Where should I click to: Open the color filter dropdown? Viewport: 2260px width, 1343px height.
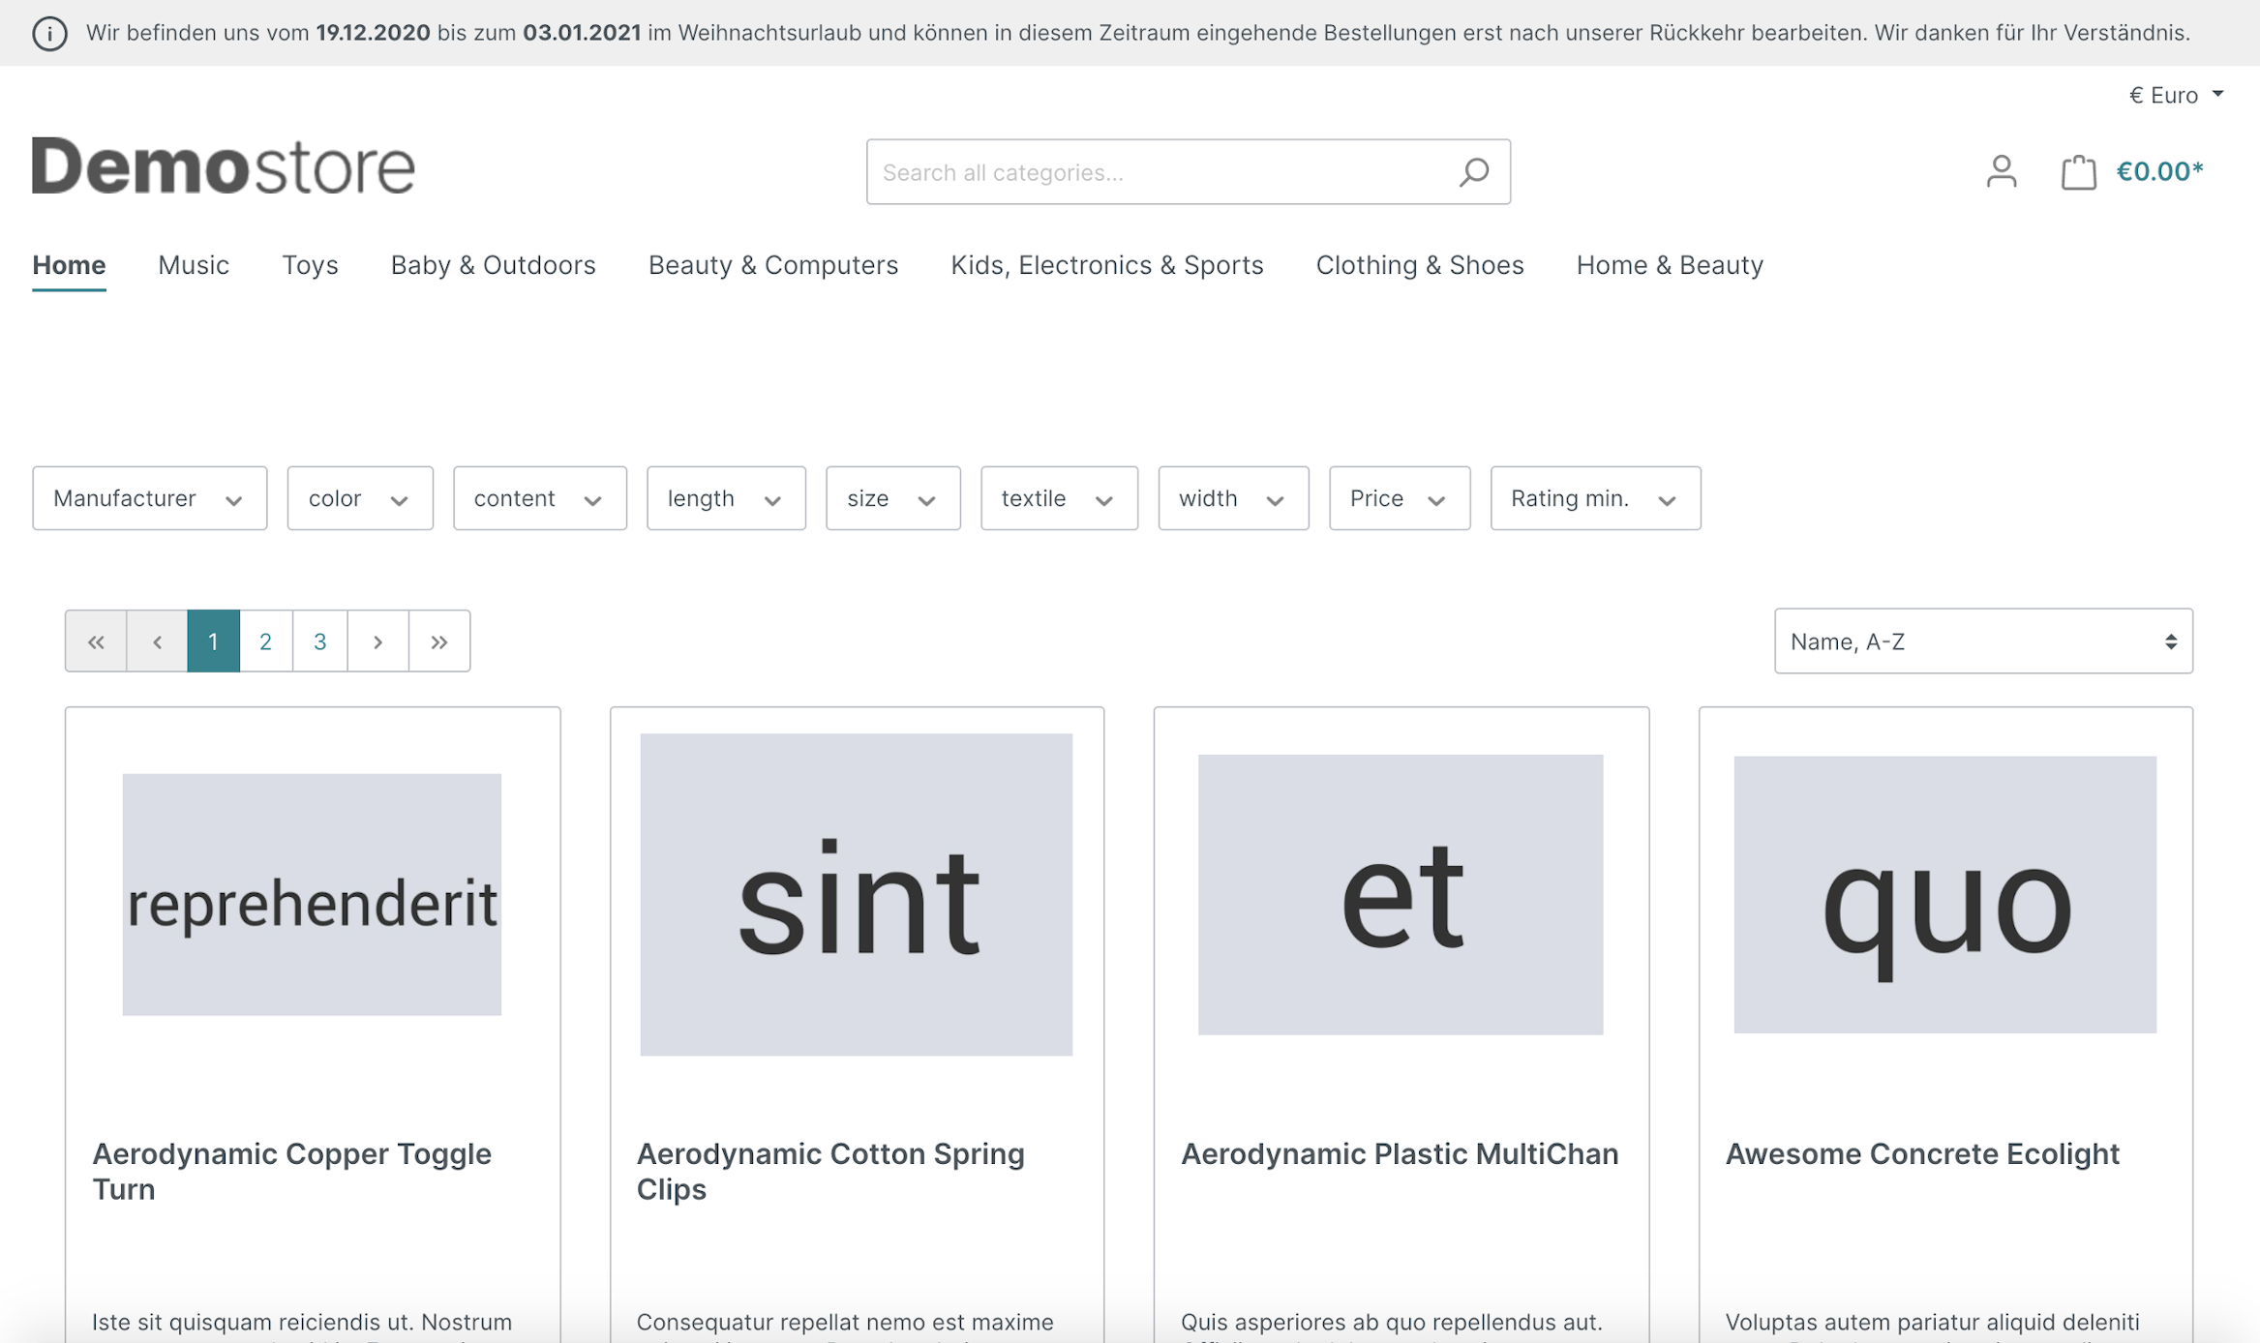point(359,498)
